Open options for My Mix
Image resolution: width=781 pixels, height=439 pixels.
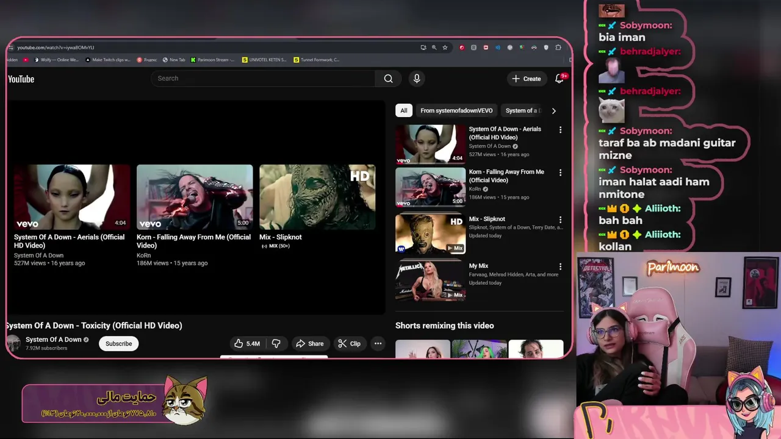(560, 266)
